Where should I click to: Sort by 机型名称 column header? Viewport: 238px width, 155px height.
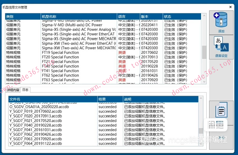click(x=79, y=17)
